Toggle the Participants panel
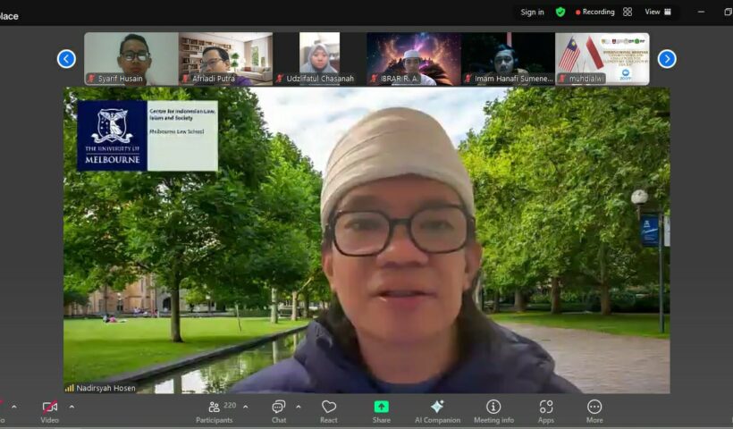 215,408
